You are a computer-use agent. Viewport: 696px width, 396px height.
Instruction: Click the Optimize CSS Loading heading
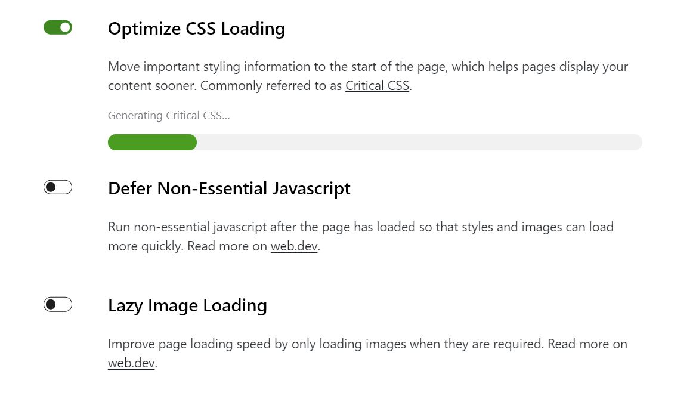197,29
